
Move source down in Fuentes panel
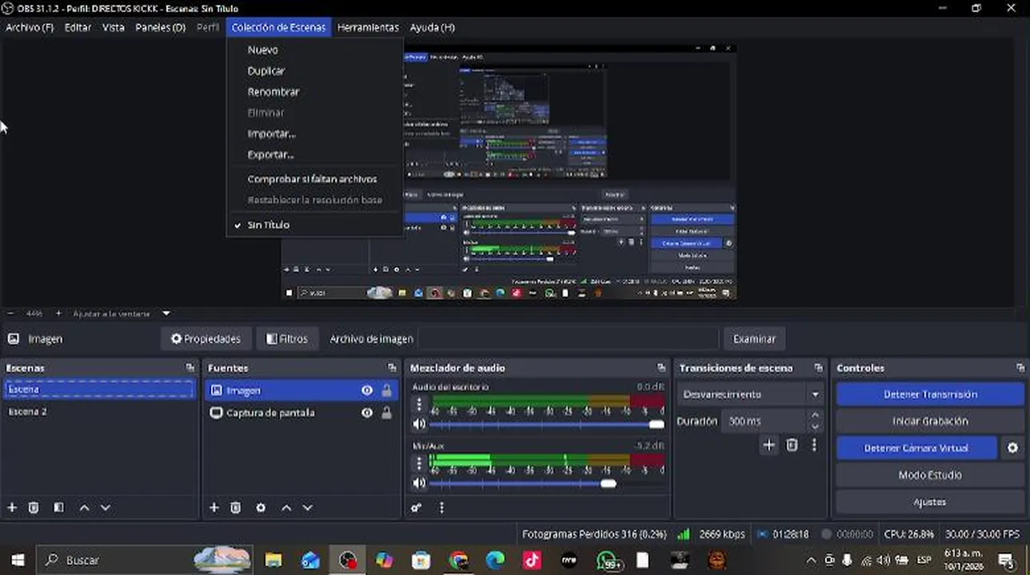pyautogui.click(x=307, y=507)
